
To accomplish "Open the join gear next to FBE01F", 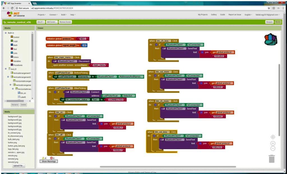I will (201, 83).
